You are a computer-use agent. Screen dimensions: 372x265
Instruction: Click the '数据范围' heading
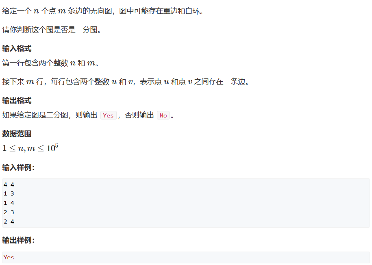[x=17, y=134]
